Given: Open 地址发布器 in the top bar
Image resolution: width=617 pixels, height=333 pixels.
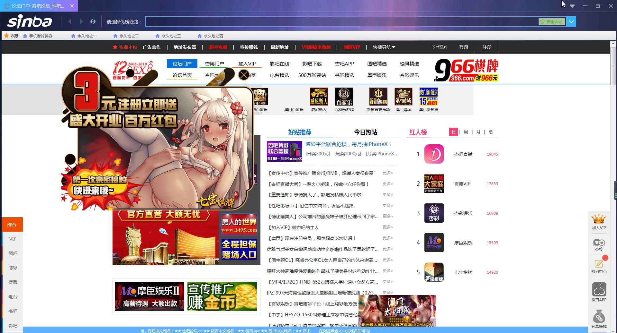Looking at the screenshot, I should point(185,47).
